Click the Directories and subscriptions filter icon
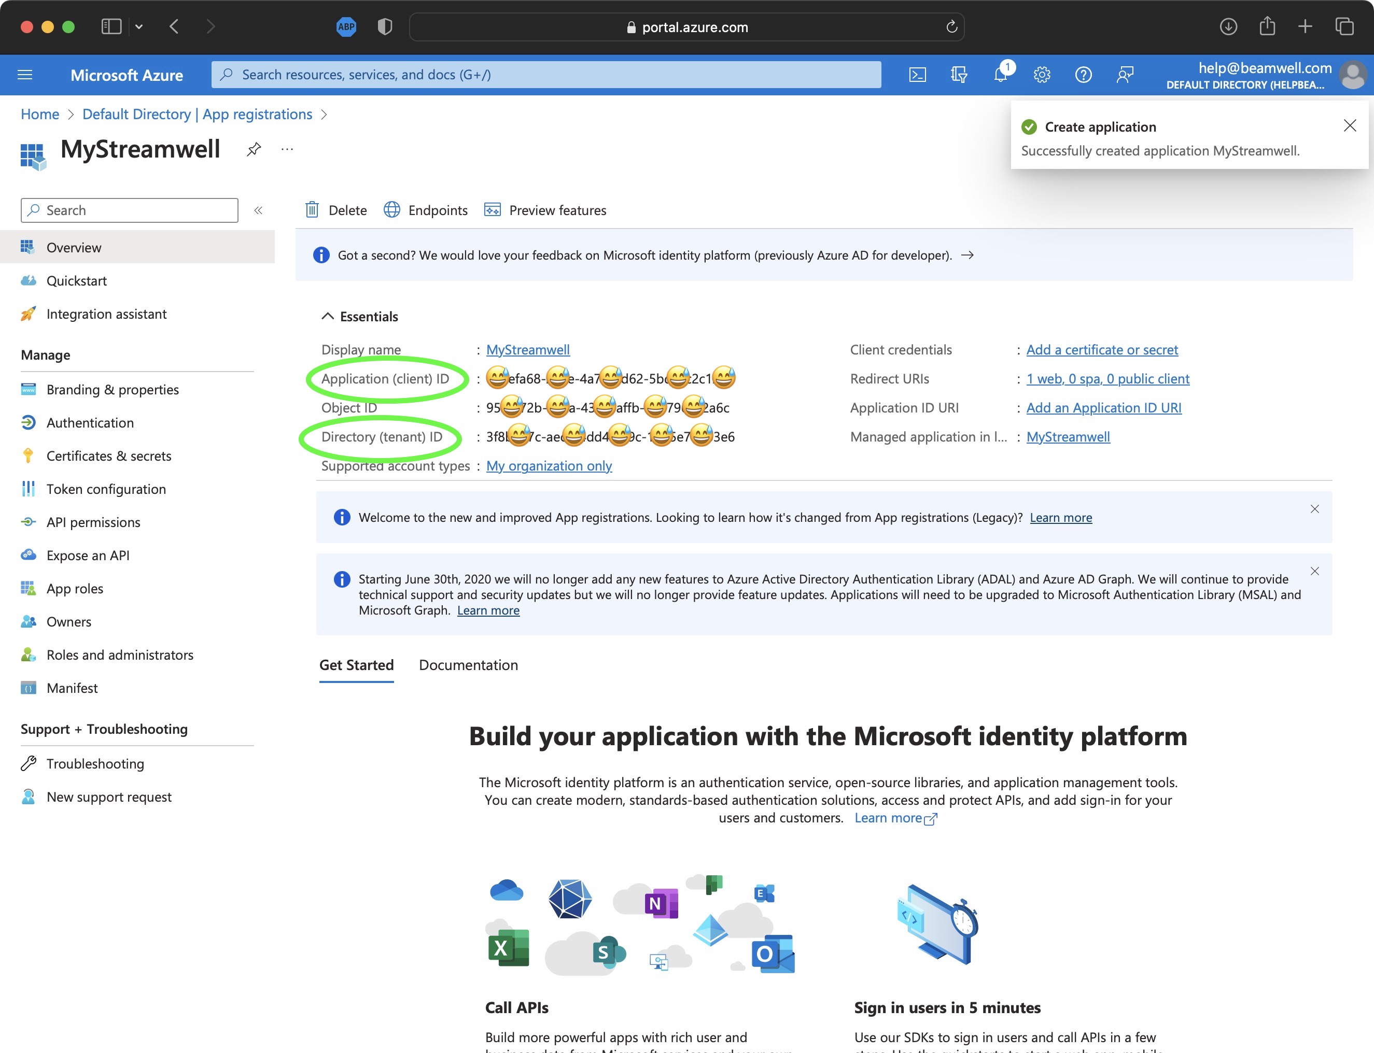The image size is (1374, 1053). [x=959, y=75]
